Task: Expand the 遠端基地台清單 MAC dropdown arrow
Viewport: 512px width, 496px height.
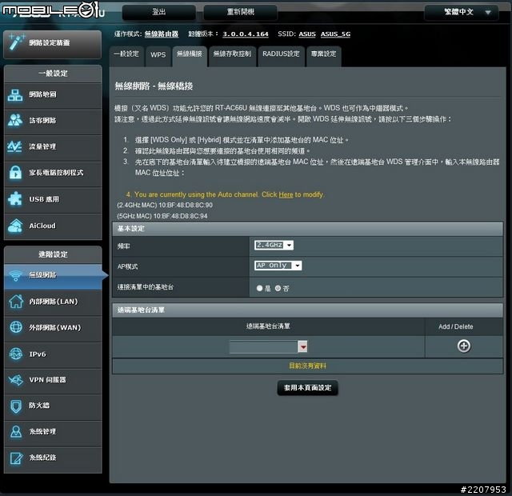Action: pyautogui.click(x=303, y=346)
